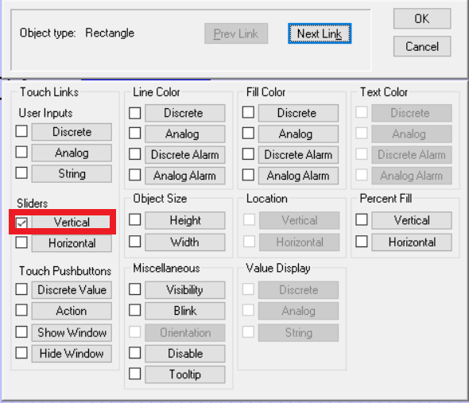Screen dimensions: 469x403
Task: Open the Hide Window link button
Action: point(72,354)
